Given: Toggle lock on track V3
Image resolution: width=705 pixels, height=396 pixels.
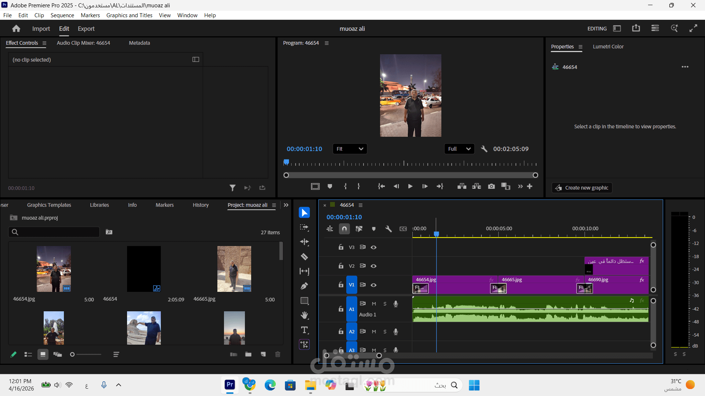Looking at the screenshot, I should pos(341,247).
